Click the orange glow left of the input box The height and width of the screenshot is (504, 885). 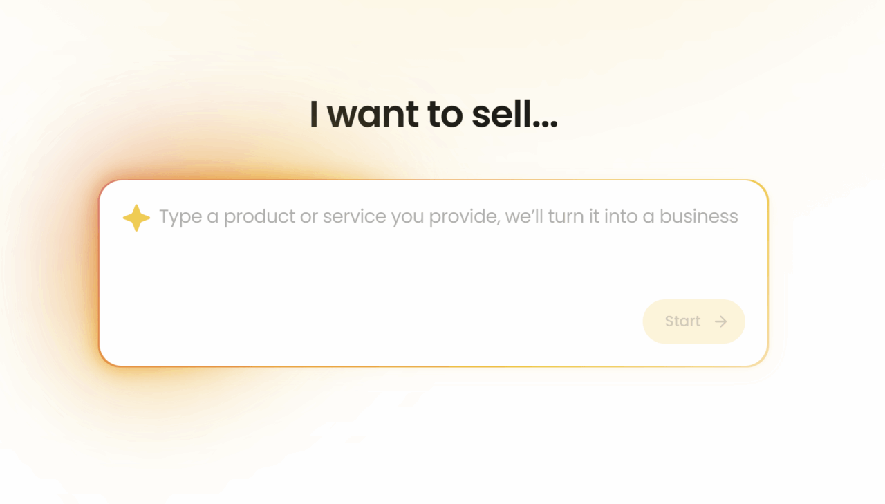69,277
